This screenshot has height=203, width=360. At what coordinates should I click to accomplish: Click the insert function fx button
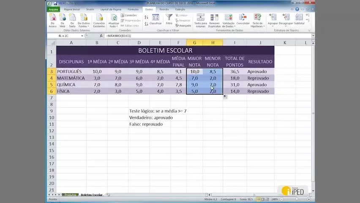pos(101,36)
